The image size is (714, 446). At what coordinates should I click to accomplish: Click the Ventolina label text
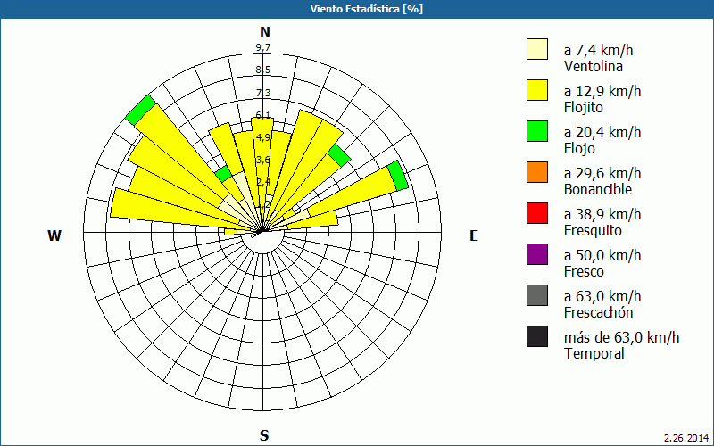(x=594, y=66)
